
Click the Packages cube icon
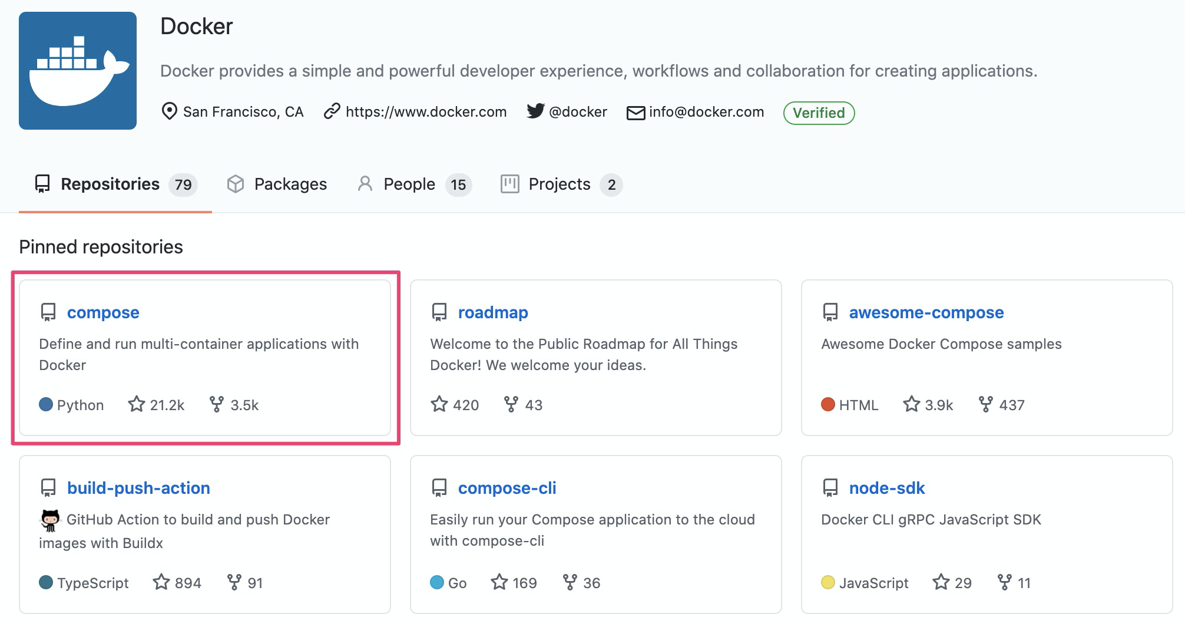click(236, 184)
